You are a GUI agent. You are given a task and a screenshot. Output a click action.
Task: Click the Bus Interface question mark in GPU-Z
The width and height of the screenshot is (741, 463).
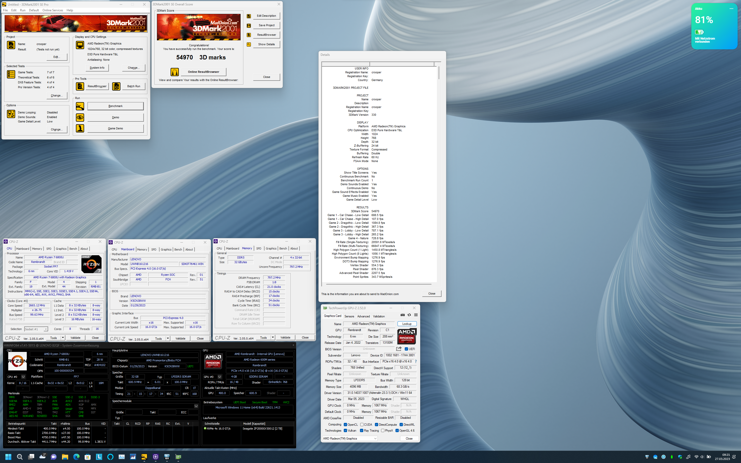pyautogui.click(x=416, y=362)
